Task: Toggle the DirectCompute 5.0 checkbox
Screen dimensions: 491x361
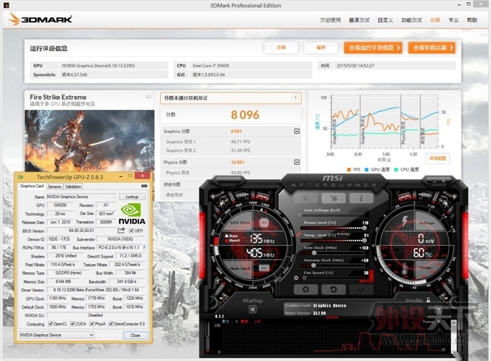Action: tap(111, 324)
